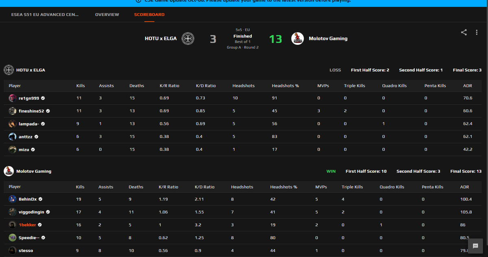Open Speedie-- player profile
488x257 pixels.
click(29, 238)
